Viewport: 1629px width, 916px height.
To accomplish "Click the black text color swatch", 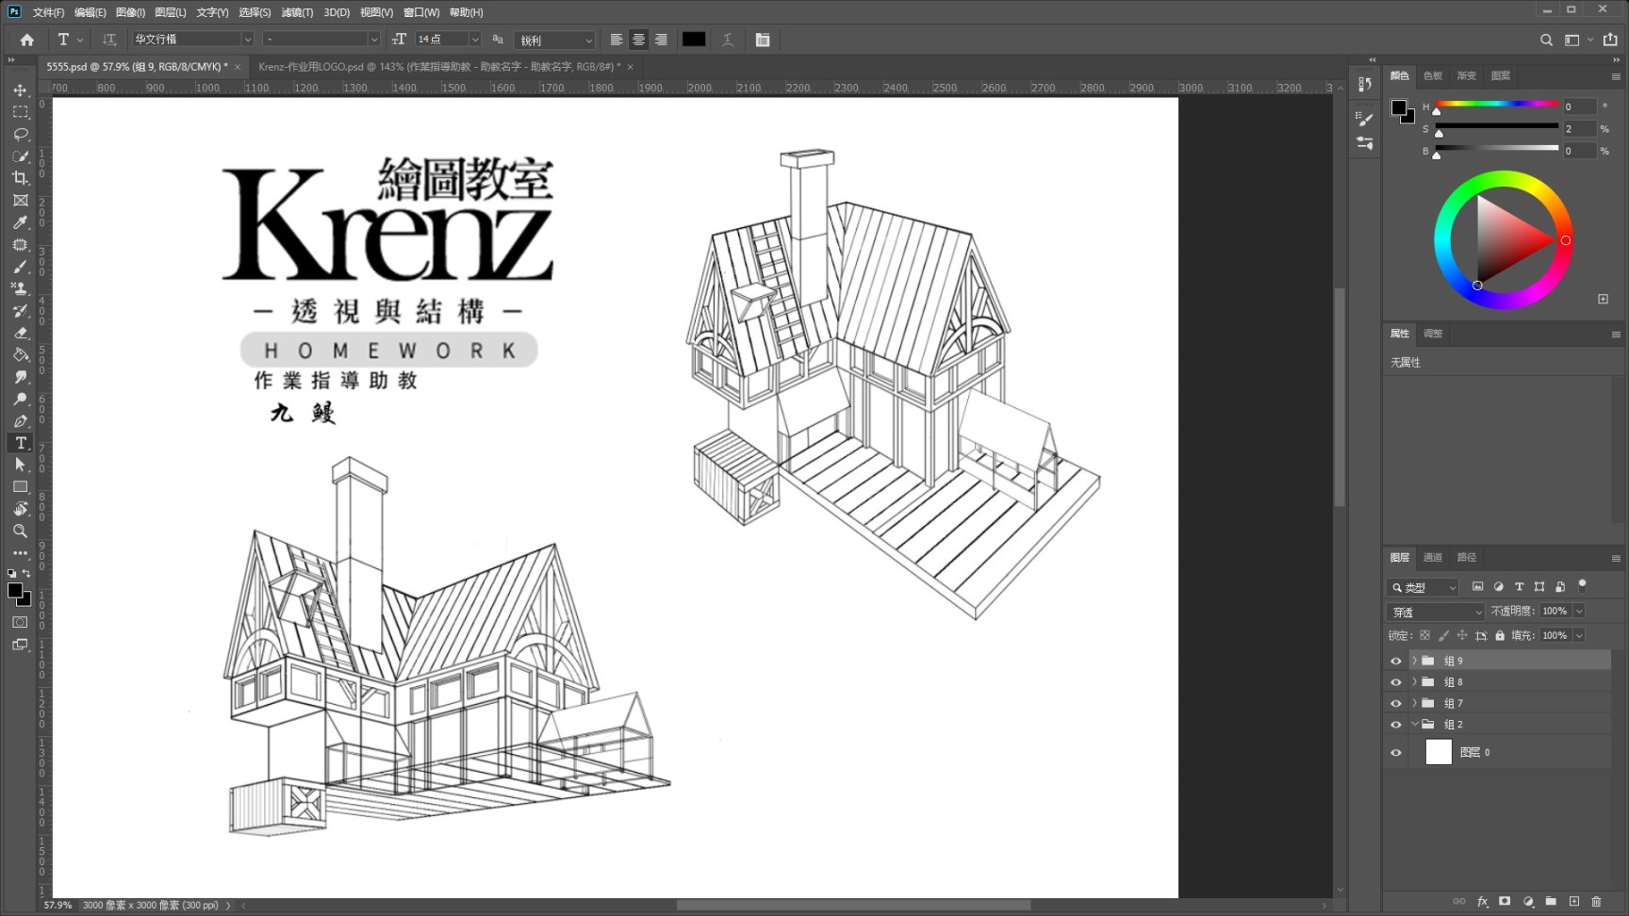I will pyautogui.click(x=694, y=40).
